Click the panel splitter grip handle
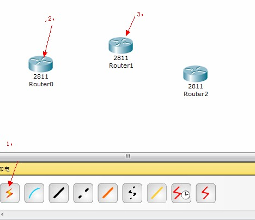Screen dimensions: 255x220 coord(127,156)
